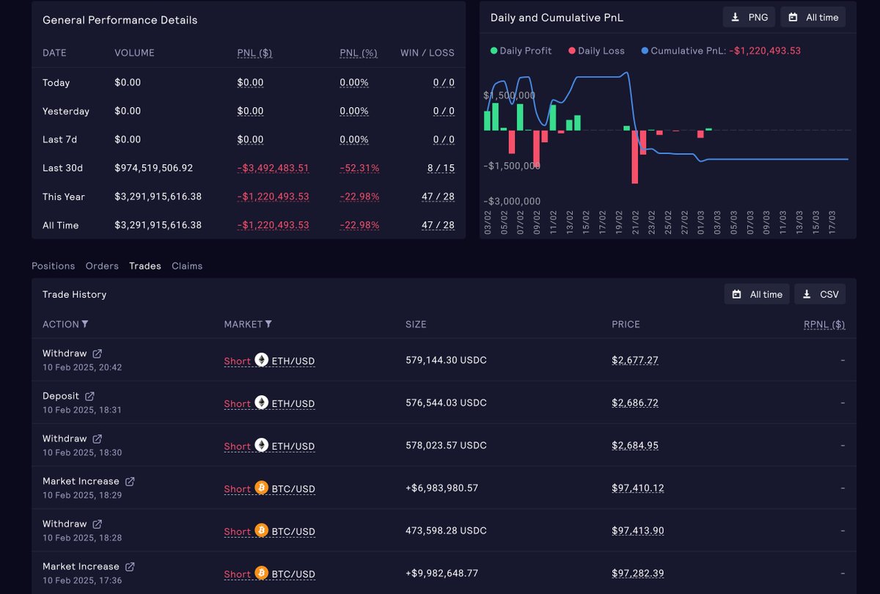Export trade history as CSV
880x594 pixels.
[820, 294]
